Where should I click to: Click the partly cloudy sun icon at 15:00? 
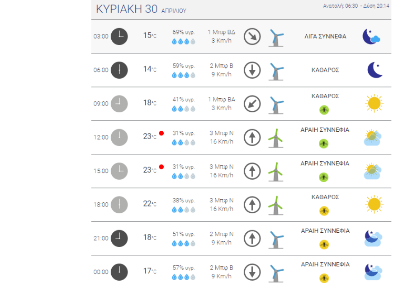[x=373, y=171]
